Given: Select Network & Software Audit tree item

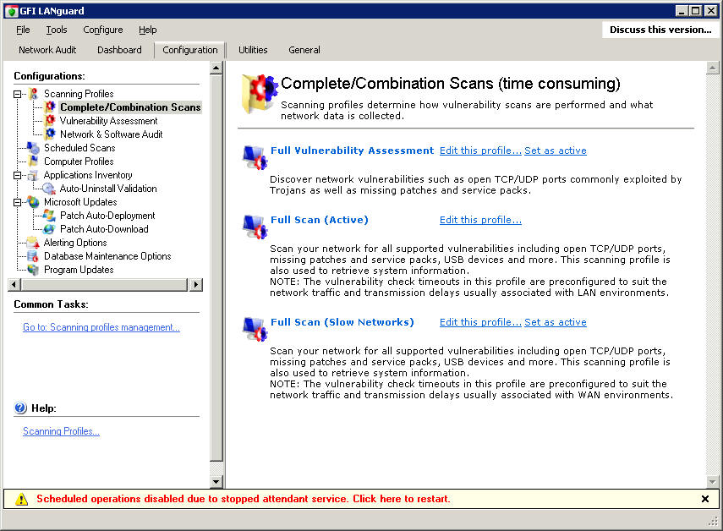Looking at the screenshot, I should [x=111, y=134].
